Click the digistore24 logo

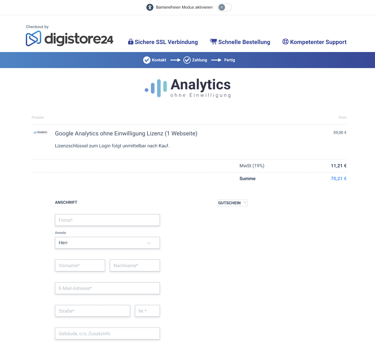tap(70, 39)
